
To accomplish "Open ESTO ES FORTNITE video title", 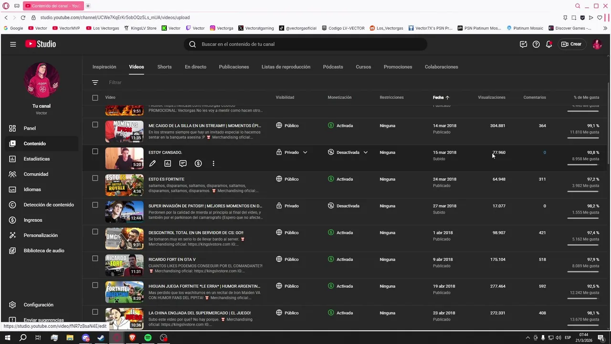I will click(x=166, y=179).
